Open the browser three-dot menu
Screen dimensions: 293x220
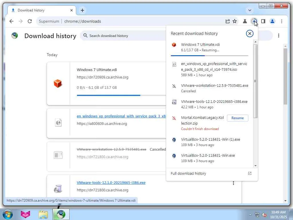tap(282, 21)
